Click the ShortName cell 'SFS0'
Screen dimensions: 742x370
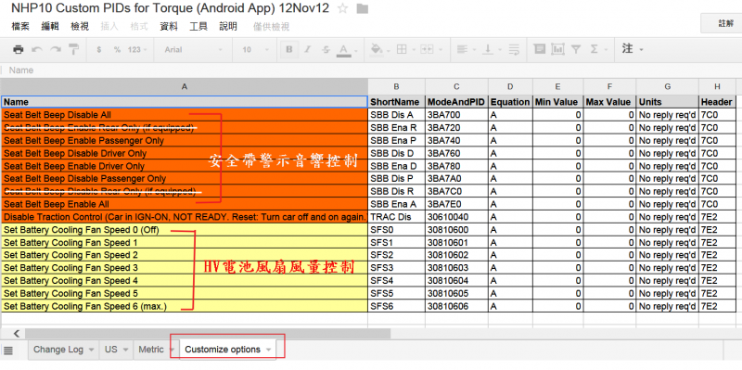point(396,230)
